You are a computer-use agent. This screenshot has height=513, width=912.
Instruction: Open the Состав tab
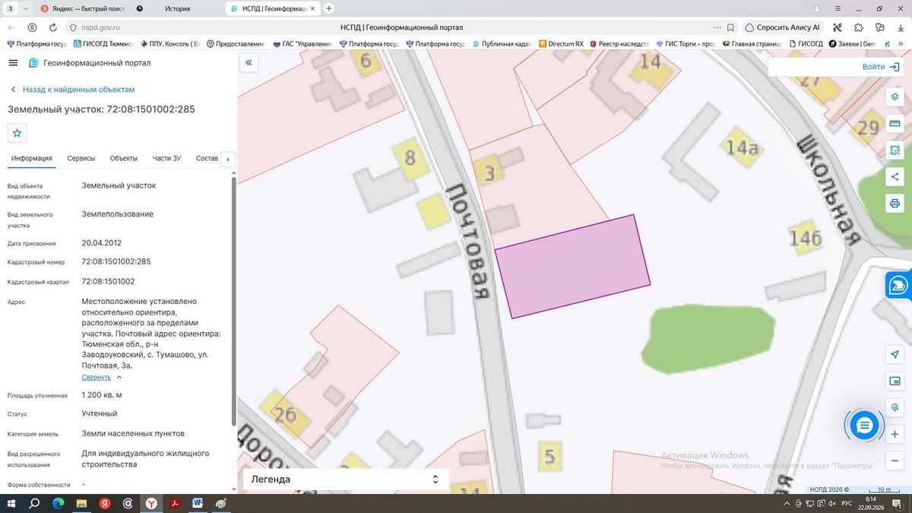click(x=207, y=158)
